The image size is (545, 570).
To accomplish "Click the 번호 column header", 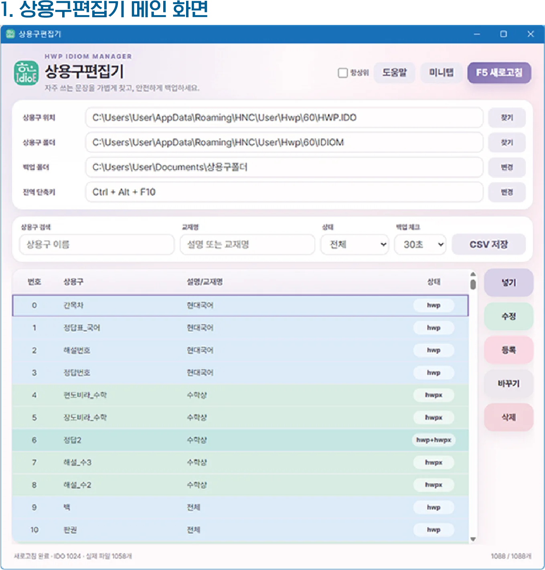I will point(34,282).
